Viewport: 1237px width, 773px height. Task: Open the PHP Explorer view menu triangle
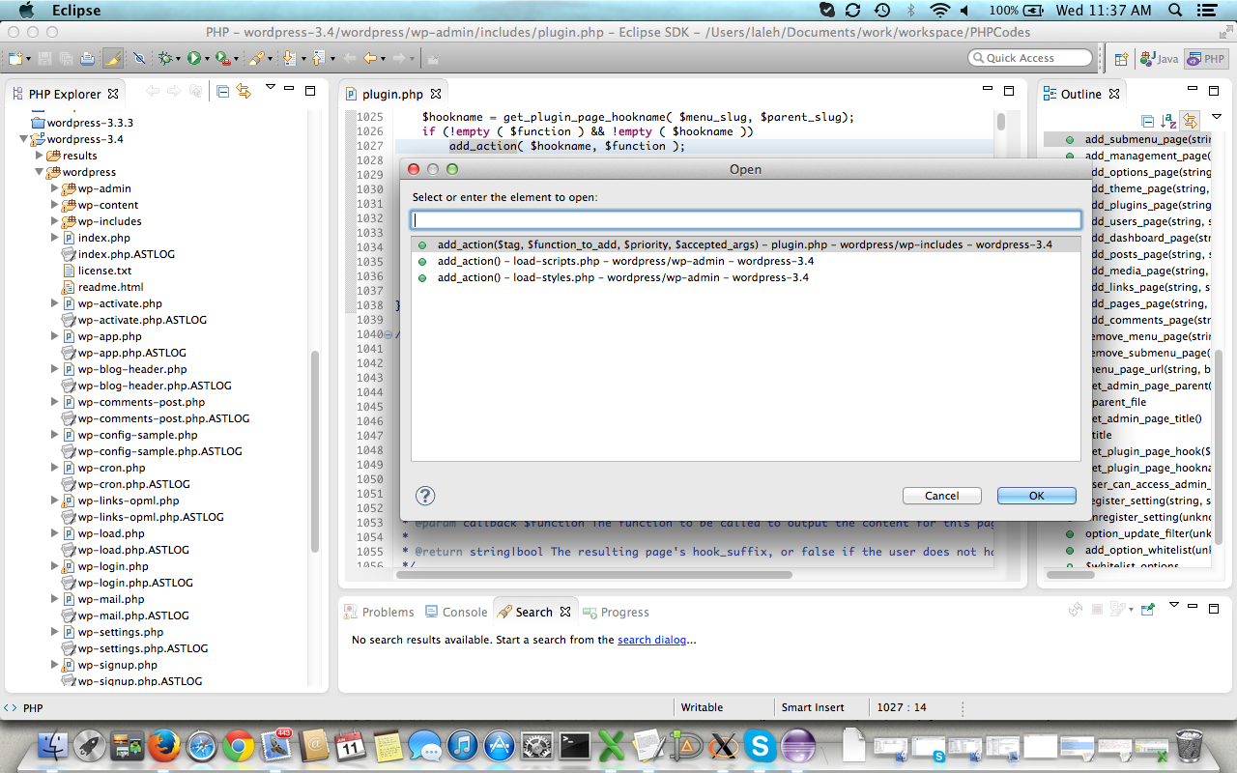click(x=270, y=88)
